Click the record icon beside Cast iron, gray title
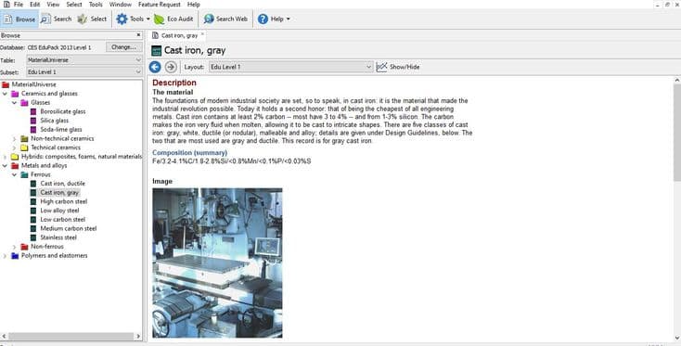681x346 pixels. coord(156,50)
